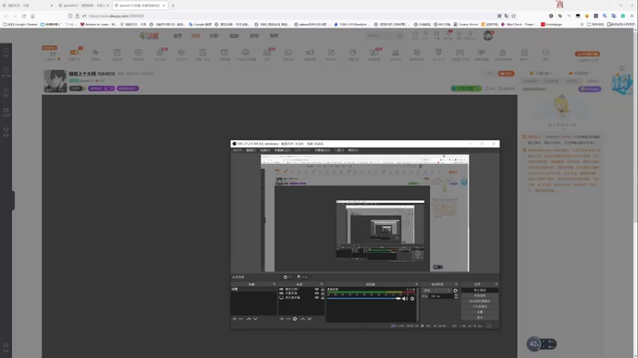Viewport: 638px width, 358px height.
Task: Click the browser address bar URL
Action: (116, 16)
